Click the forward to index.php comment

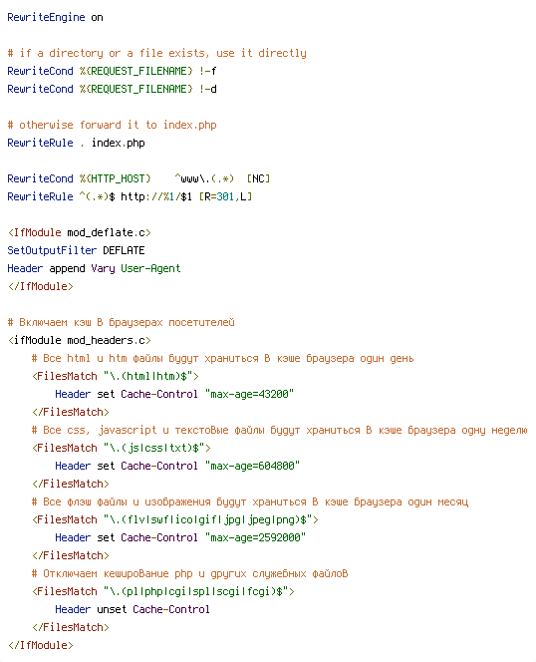[112, 125]
